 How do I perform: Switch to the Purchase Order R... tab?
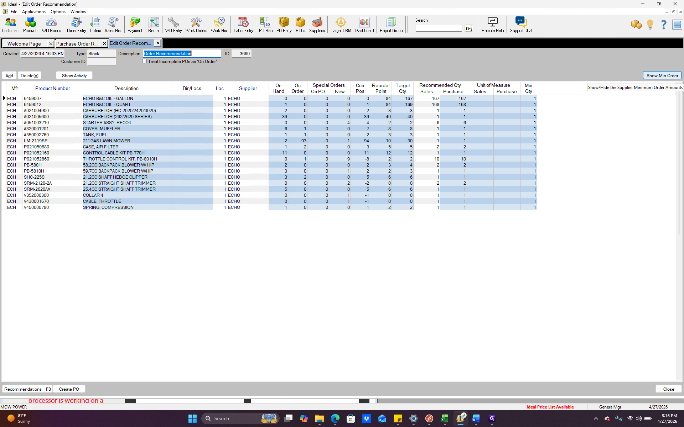click(77, 44)
